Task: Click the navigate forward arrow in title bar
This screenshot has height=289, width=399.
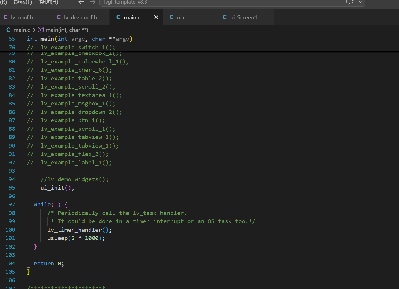Action: click(93, 2)
